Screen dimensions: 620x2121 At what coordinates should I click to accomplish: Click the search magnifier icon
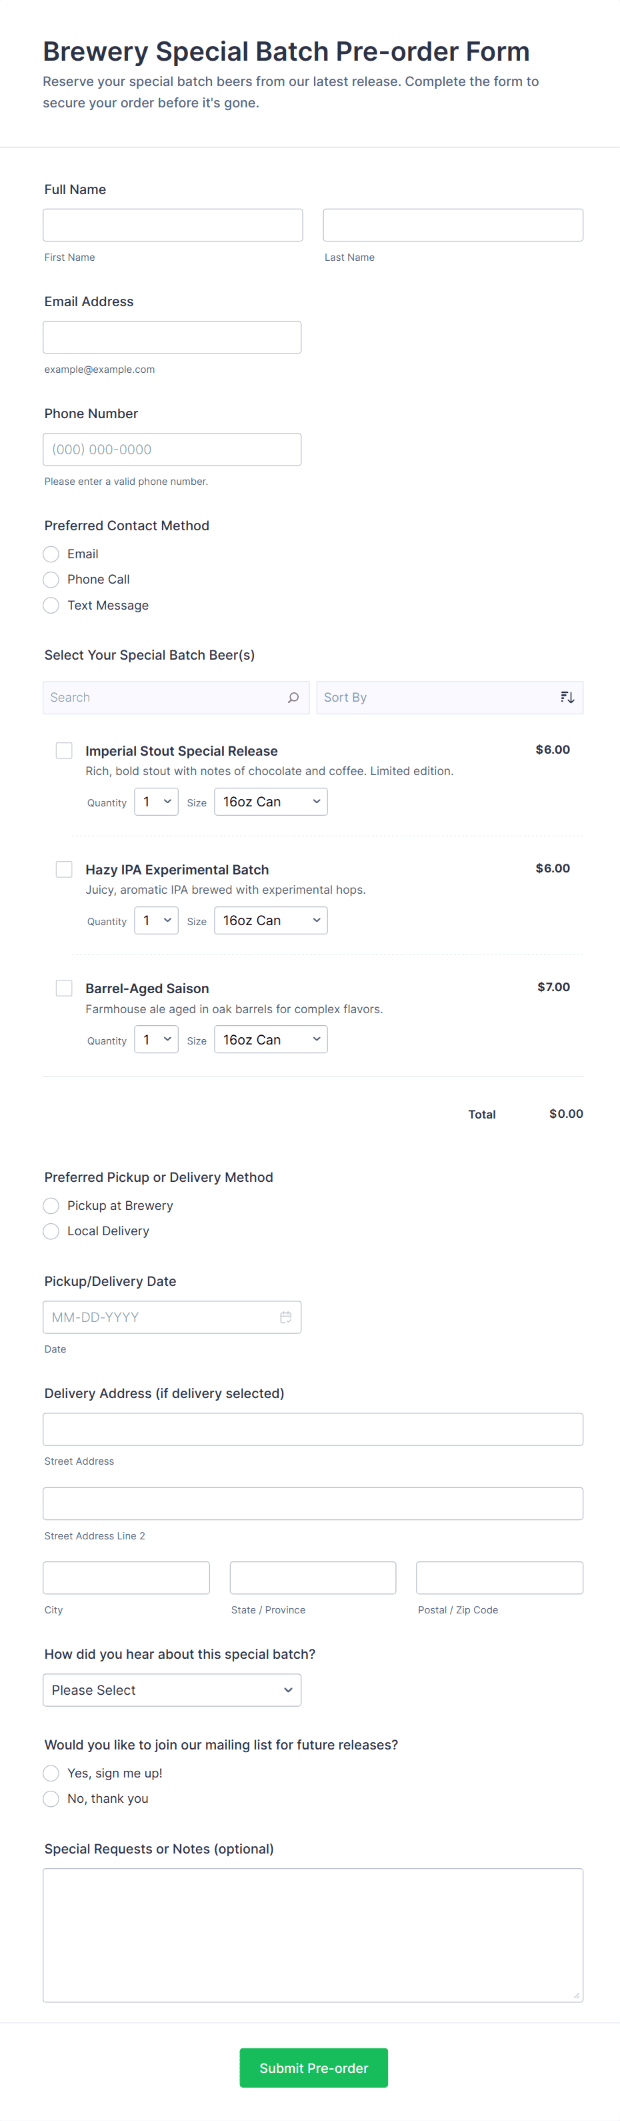click(293, 698)
